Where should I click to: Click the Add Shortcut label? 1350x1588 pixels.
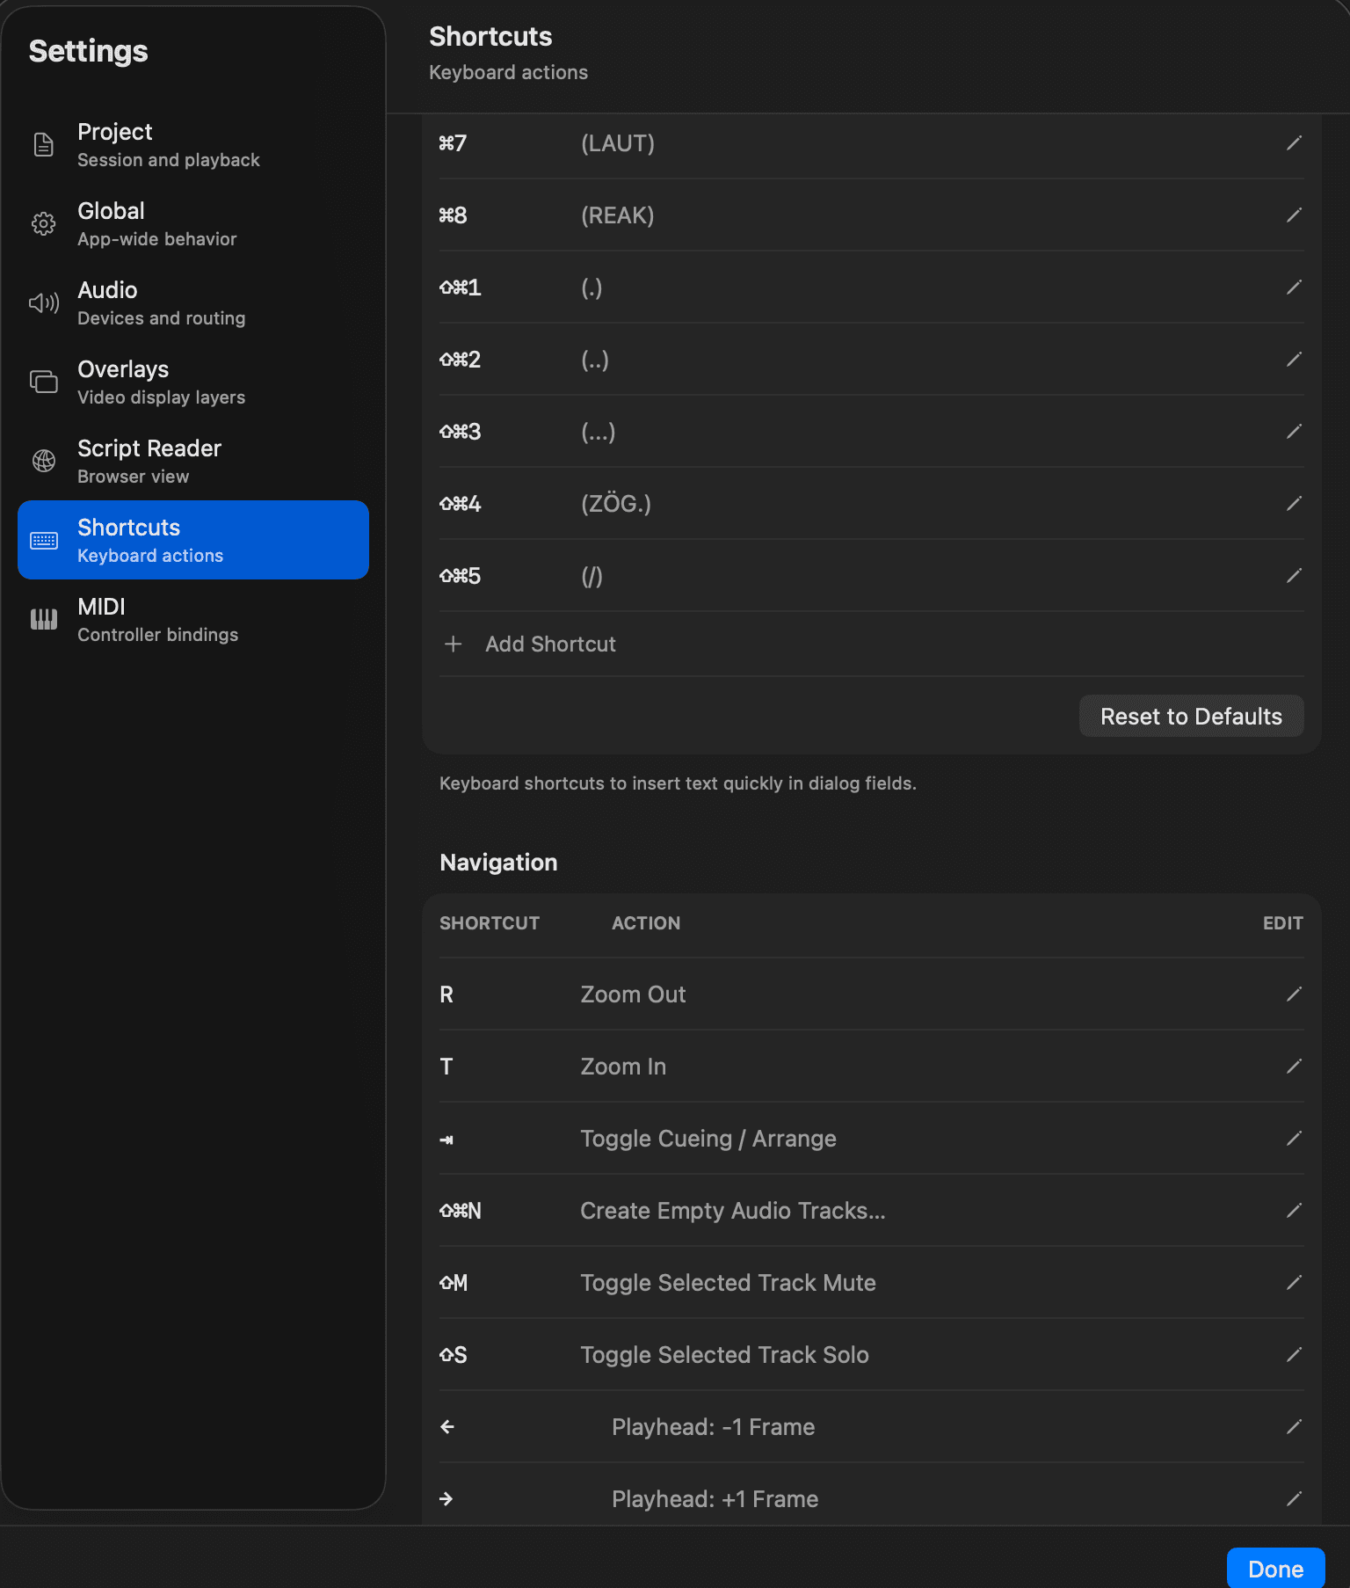[550, 644]
